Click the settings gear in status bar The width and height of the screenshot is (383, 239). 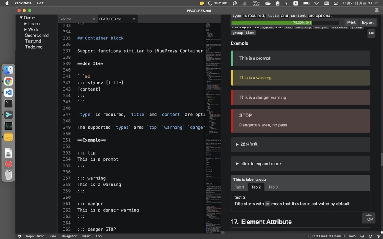[x=19, y=236]
